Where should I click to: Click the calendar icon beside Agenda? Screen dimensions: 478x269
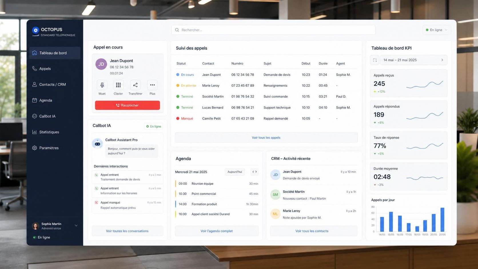pyautogui.click(x=35, y=100)
